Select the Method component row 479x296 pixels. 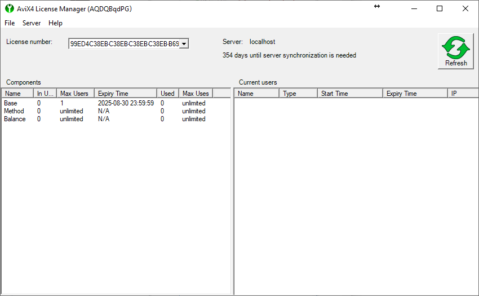(14, 111)
